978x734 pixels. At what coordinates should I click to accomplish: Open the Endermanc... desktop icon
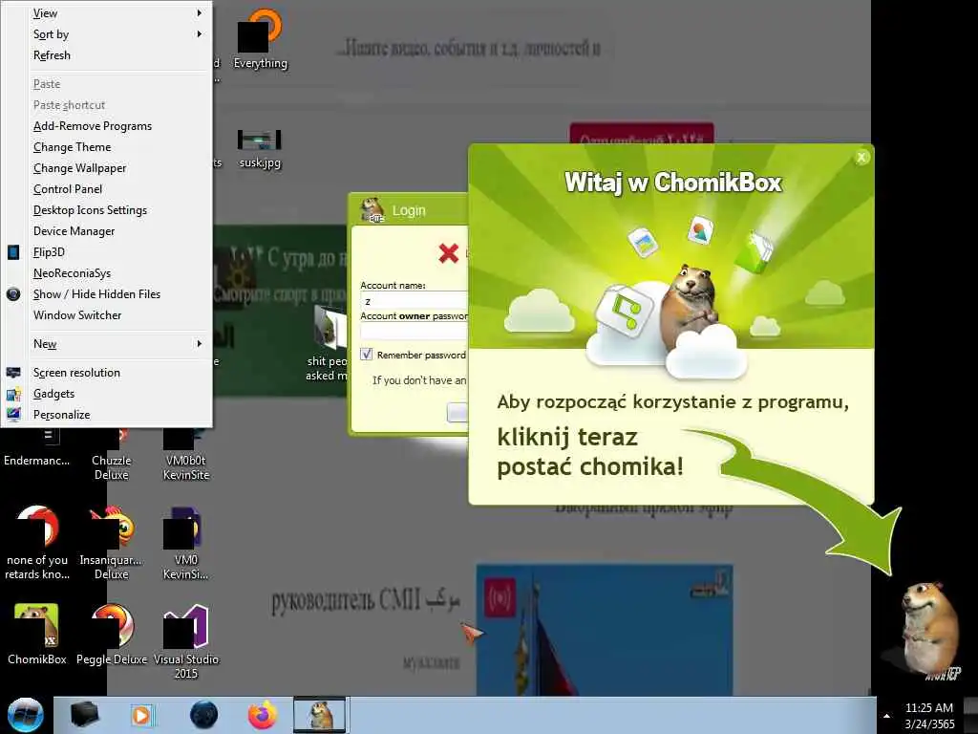[x=37, y=449]
